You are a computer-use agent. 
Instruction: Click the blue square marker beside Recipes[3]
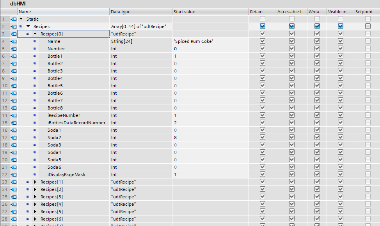click(28, 197)
